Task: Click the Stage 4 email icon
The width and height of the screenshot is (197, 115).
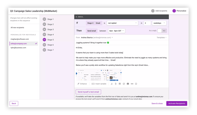Action: click(x=44, y=35)
